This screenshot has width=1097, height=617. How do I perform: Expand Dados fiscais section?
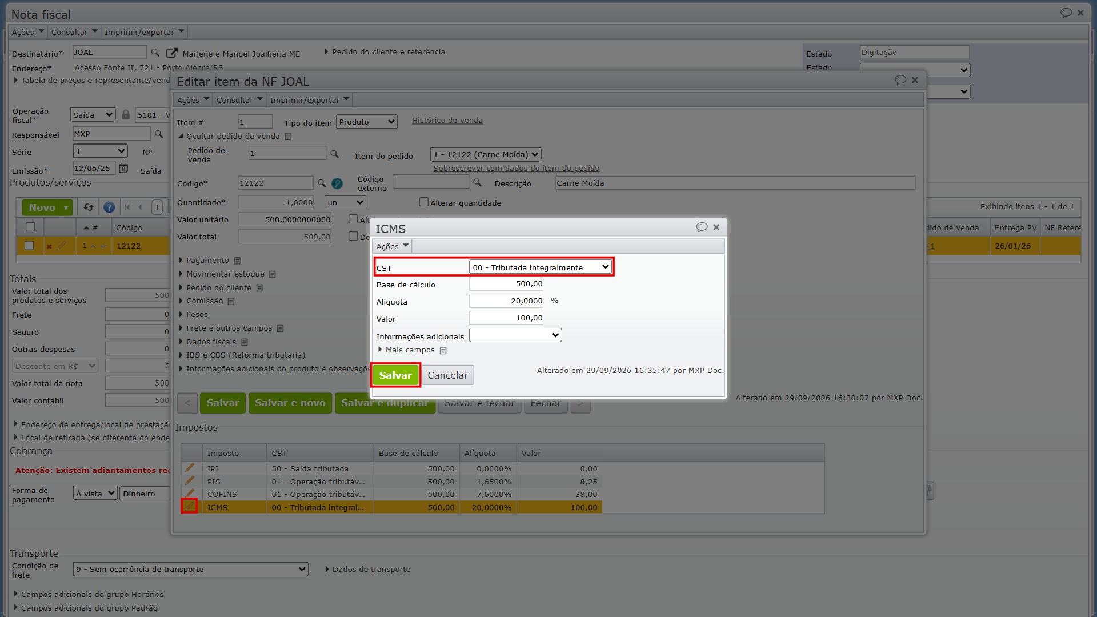click(x=211, y=342)
